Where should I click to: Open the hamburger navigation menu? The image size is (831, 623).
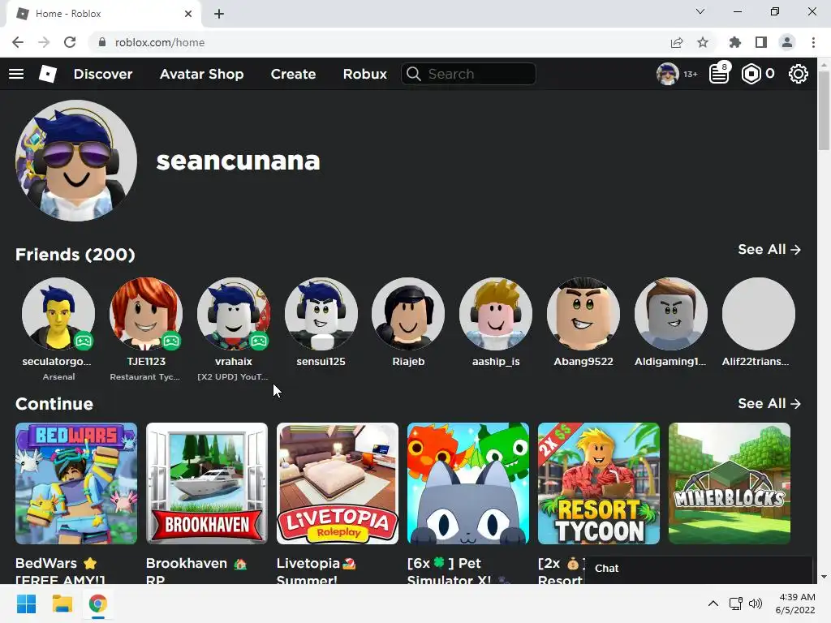[x=16, y=74]
